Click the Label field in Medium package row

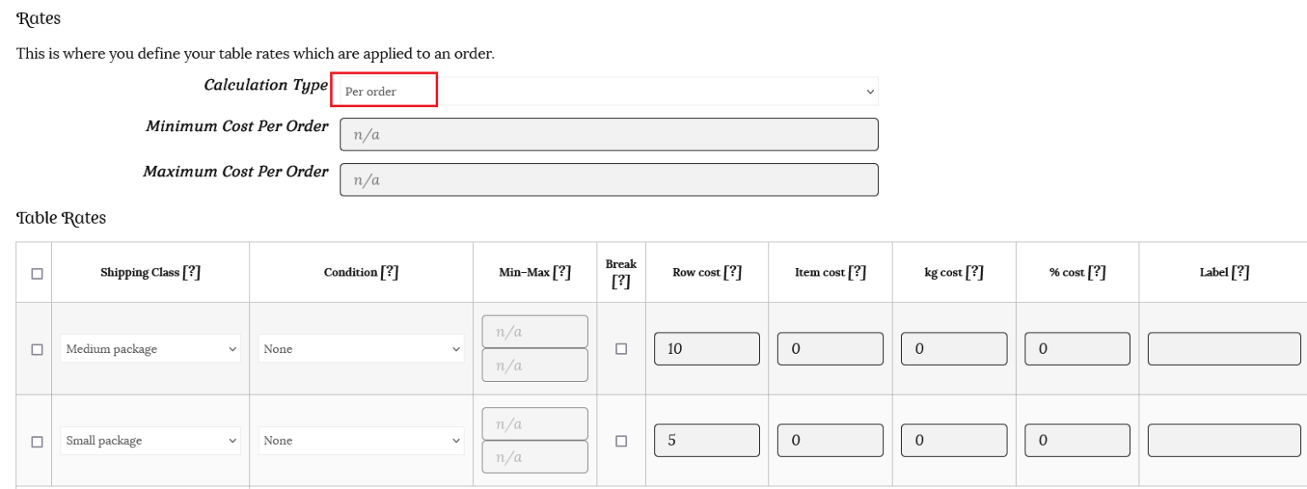pyautogui.click(x=1224, y=350)
